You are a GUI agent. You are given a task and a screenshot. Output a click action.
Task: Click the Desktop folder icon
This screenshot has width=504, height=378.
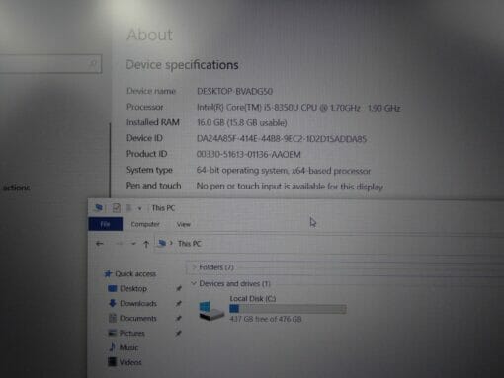[113, 288]
